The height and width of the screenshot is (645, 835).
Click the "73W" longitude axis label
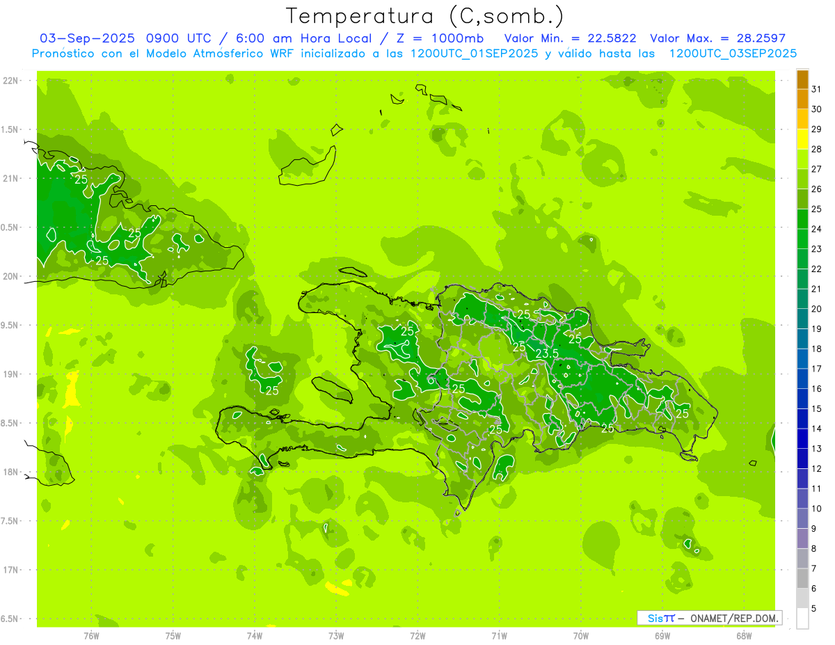coord(336,636)
